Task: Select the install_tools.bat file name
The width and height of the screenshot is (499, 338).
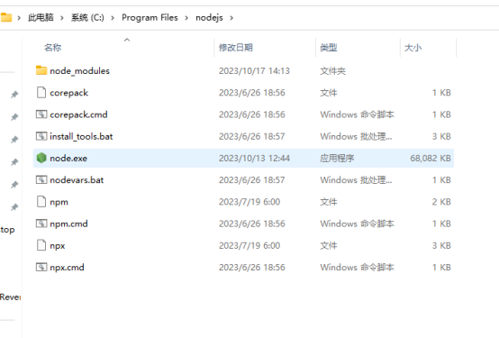Action: pos(81,136)
